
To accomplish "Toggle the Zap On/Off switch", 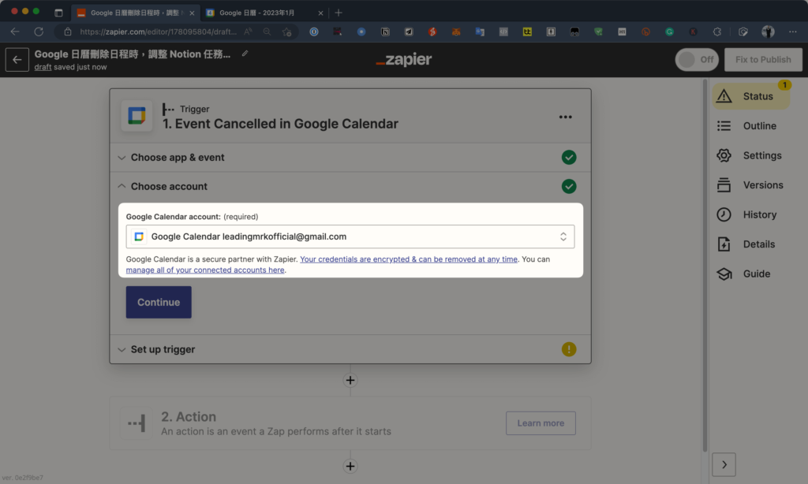I will (x=697, y=60).
